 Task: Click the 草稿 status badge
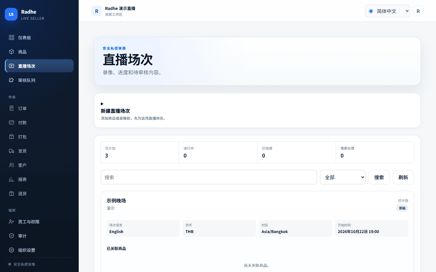(x=402, y=208)
